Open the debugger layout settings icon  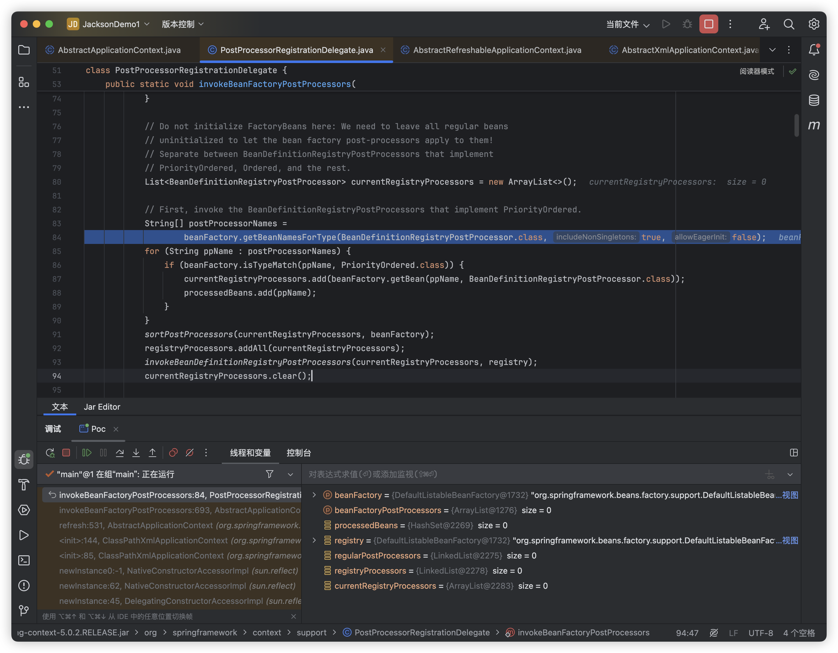pyautogui.click(x=794, y=453)
